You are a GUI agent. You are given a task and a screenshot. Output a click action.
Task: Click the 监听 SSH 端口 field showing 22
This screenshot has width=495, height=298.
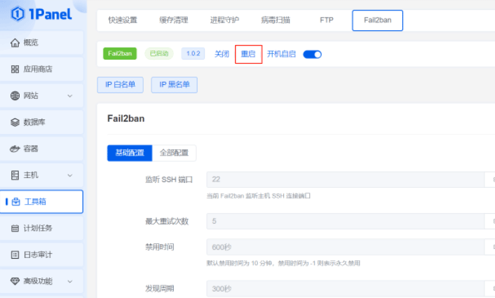(346, 180)
